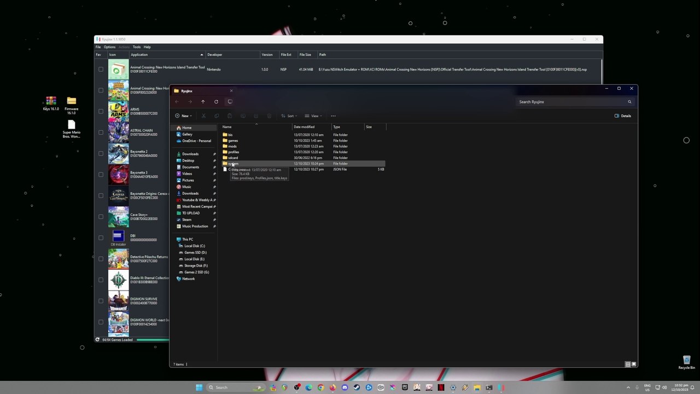Sort Ryujinx list by File Size column

tap(307, 55)
